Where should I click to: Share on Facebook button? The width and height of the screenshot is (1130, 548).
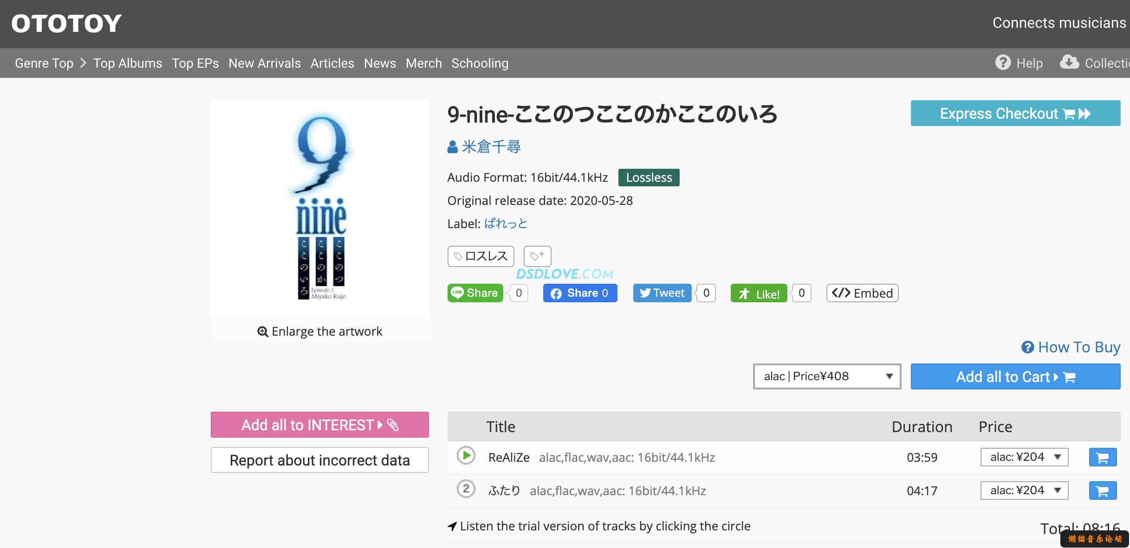tap(580, 293)
